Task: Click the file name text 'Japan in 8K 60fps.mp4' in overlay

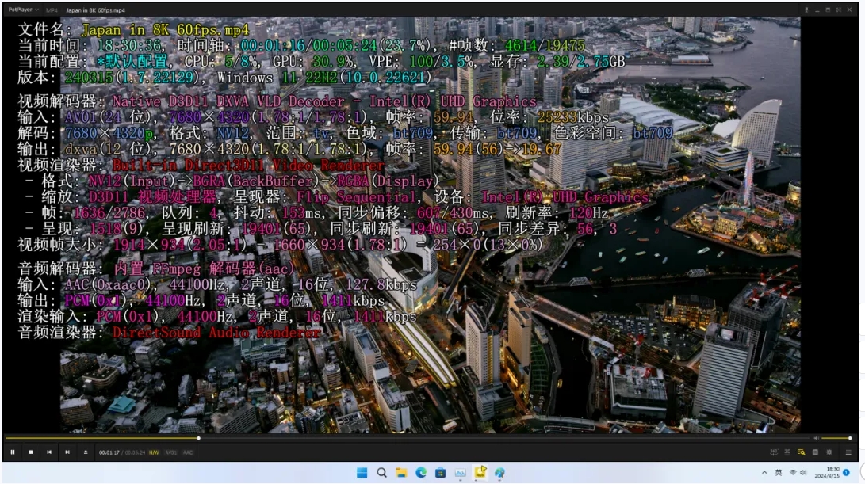Action: [166, 30]
